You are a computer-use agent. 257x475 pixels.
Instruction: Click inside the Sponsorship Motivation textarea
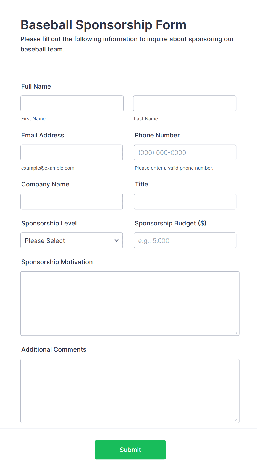(130, 303)
